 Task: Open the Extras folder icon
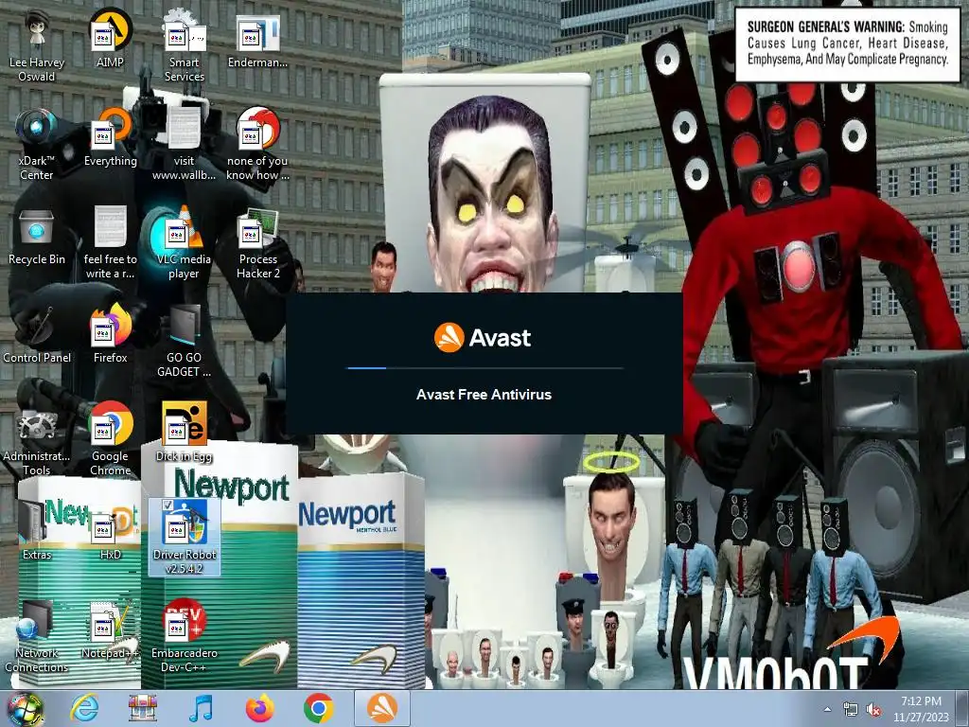37,530
